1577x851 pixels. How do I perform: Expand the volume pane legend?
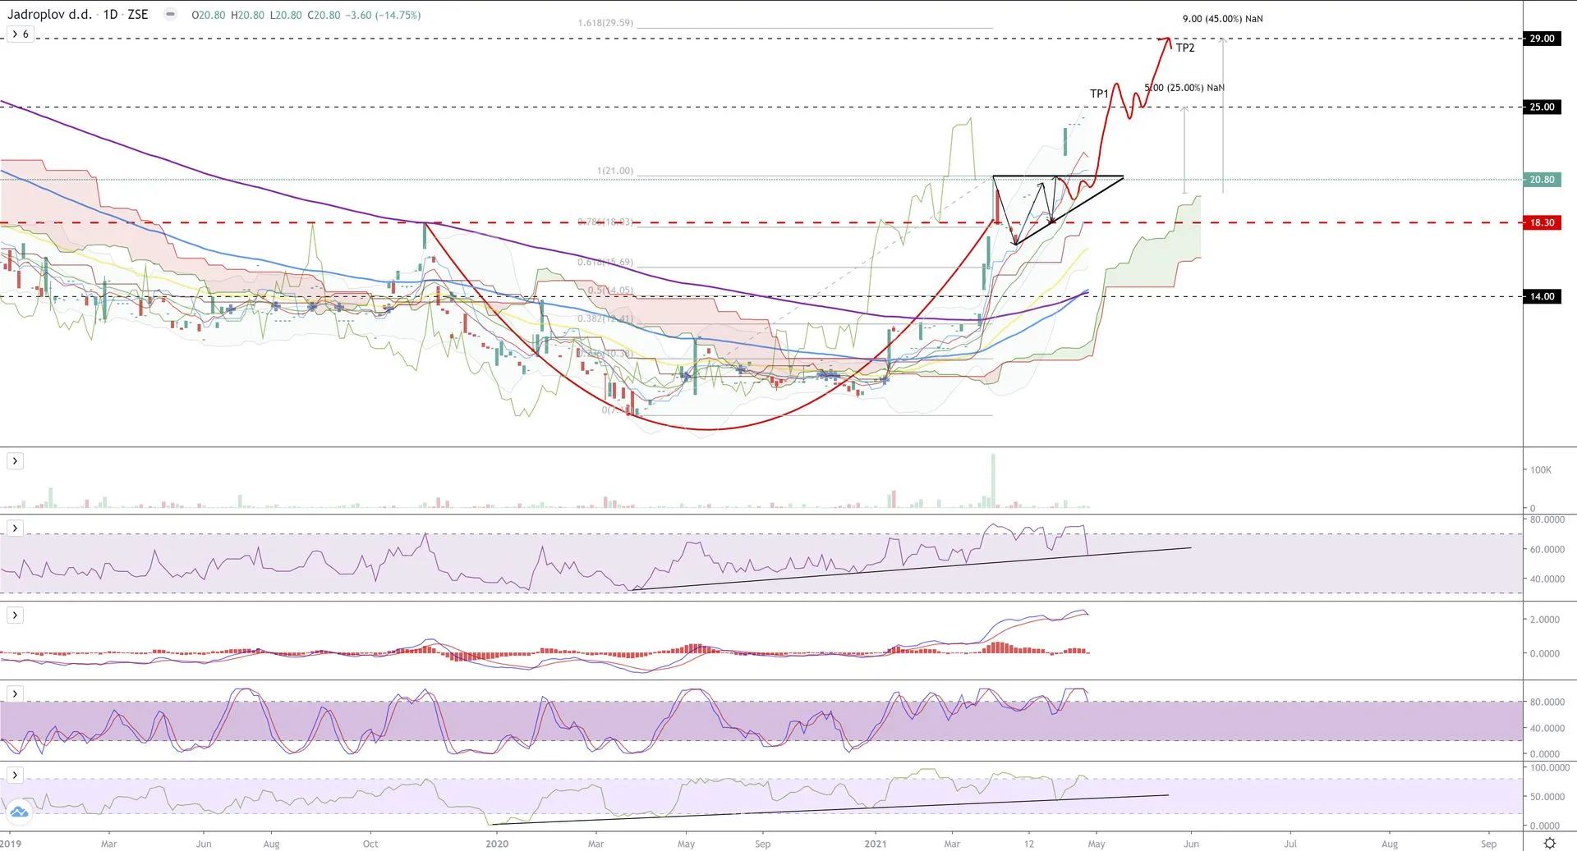pyautogui.click(x=15, y=461)
